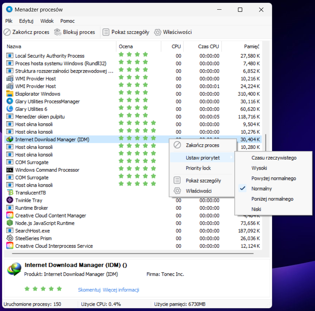Set priority to Niski
Screen dimensions: 315x311
pos(256,209)
